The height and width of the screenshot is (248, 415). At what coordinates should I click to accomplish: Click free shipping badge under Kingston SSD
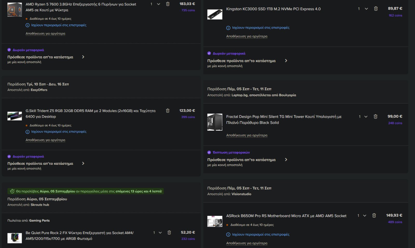click(226, 53)
